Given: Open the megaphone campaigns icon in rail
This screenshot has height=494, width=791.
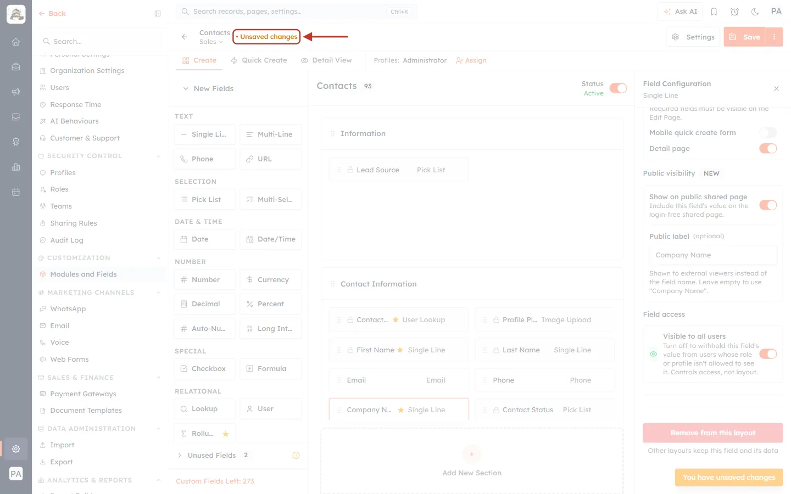Looking at the screenshot, I should click(16, 92).
